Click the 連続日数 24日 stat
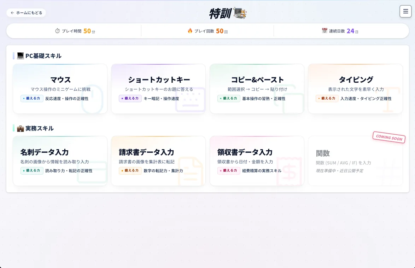Image resolution: width=415 pixels, height=268 pixels. 340,31
